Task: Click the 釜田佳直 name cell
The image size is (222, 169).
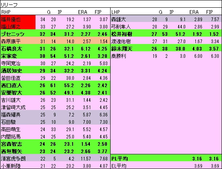Action: click(11, 78)
